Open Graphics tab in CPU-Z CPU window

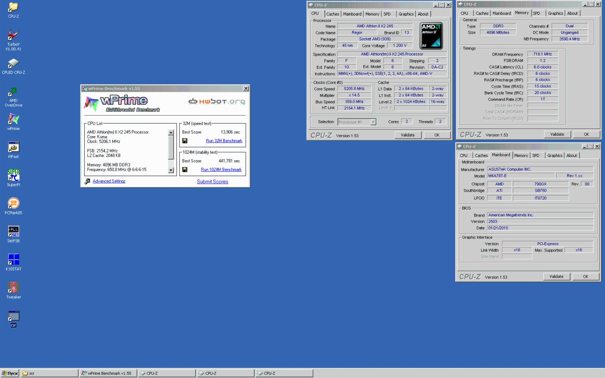click(406, 14)
